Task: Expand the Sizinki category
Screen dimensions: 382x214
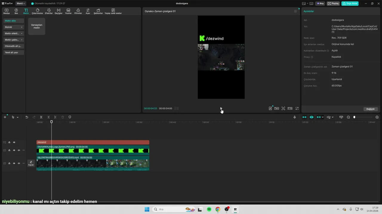Action: point(14,27)
